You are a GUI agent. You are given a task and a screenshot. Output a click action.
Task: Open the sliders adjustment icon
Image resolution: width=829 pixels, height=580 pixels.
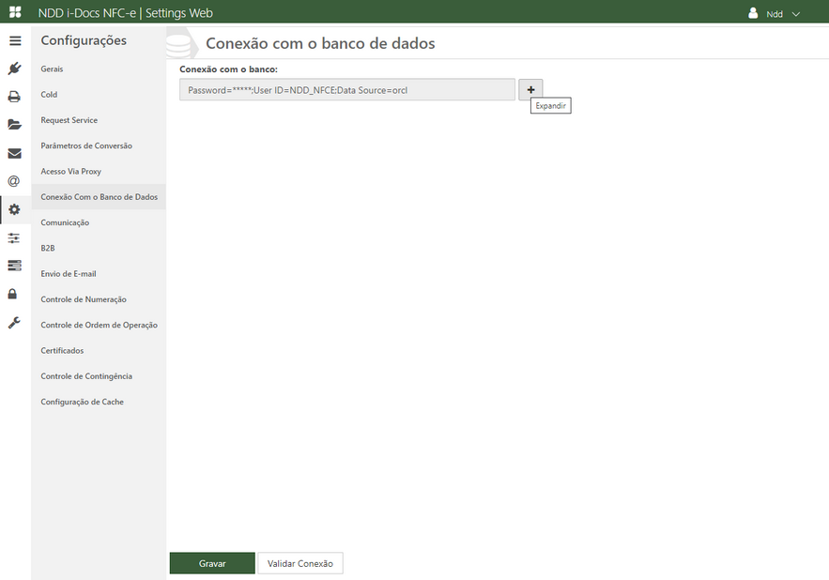point(14,237)
